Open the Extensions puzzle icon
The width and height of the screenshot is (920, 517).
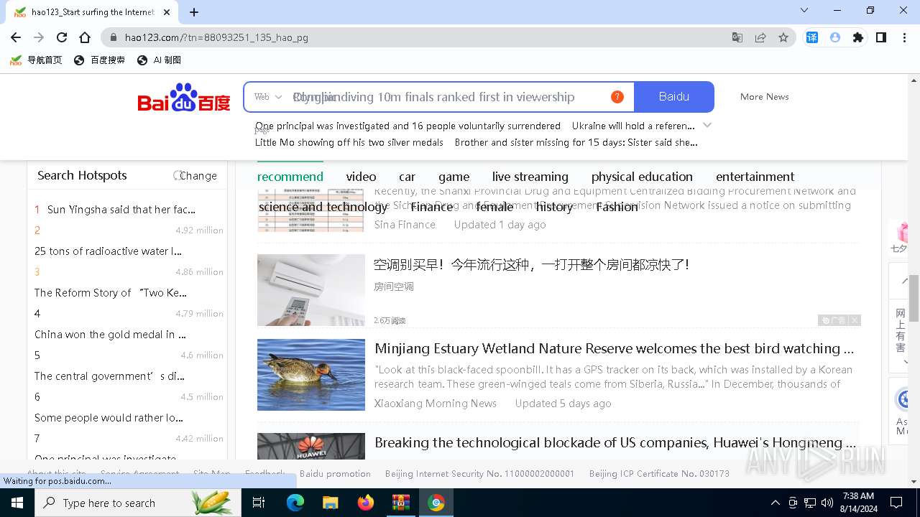[x=858, y=37]
